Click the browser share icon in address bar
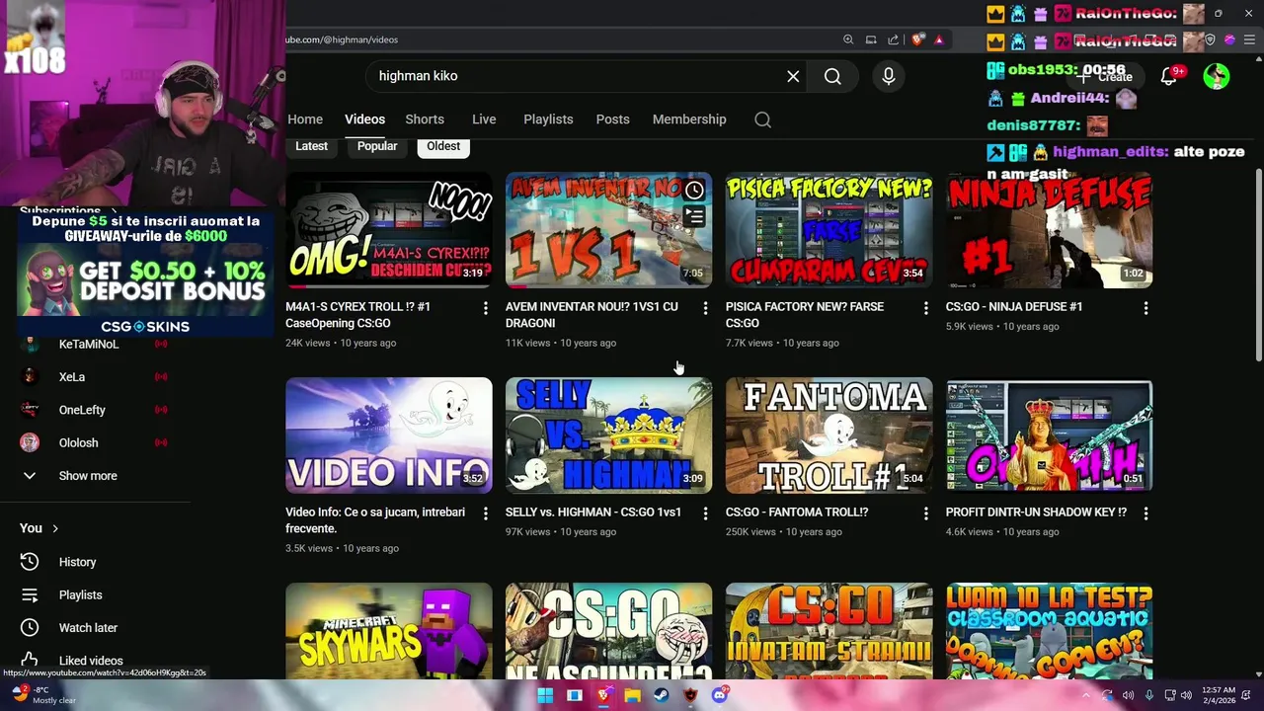The width and height of the screenshot is (1264, 711). point(894,39)
